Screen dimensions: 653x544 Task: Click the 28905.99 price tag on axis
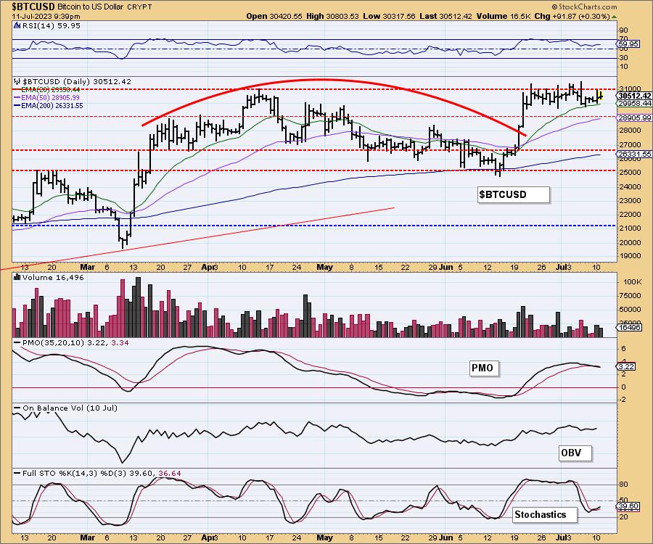pyautogui.click(x=634, y=118)
